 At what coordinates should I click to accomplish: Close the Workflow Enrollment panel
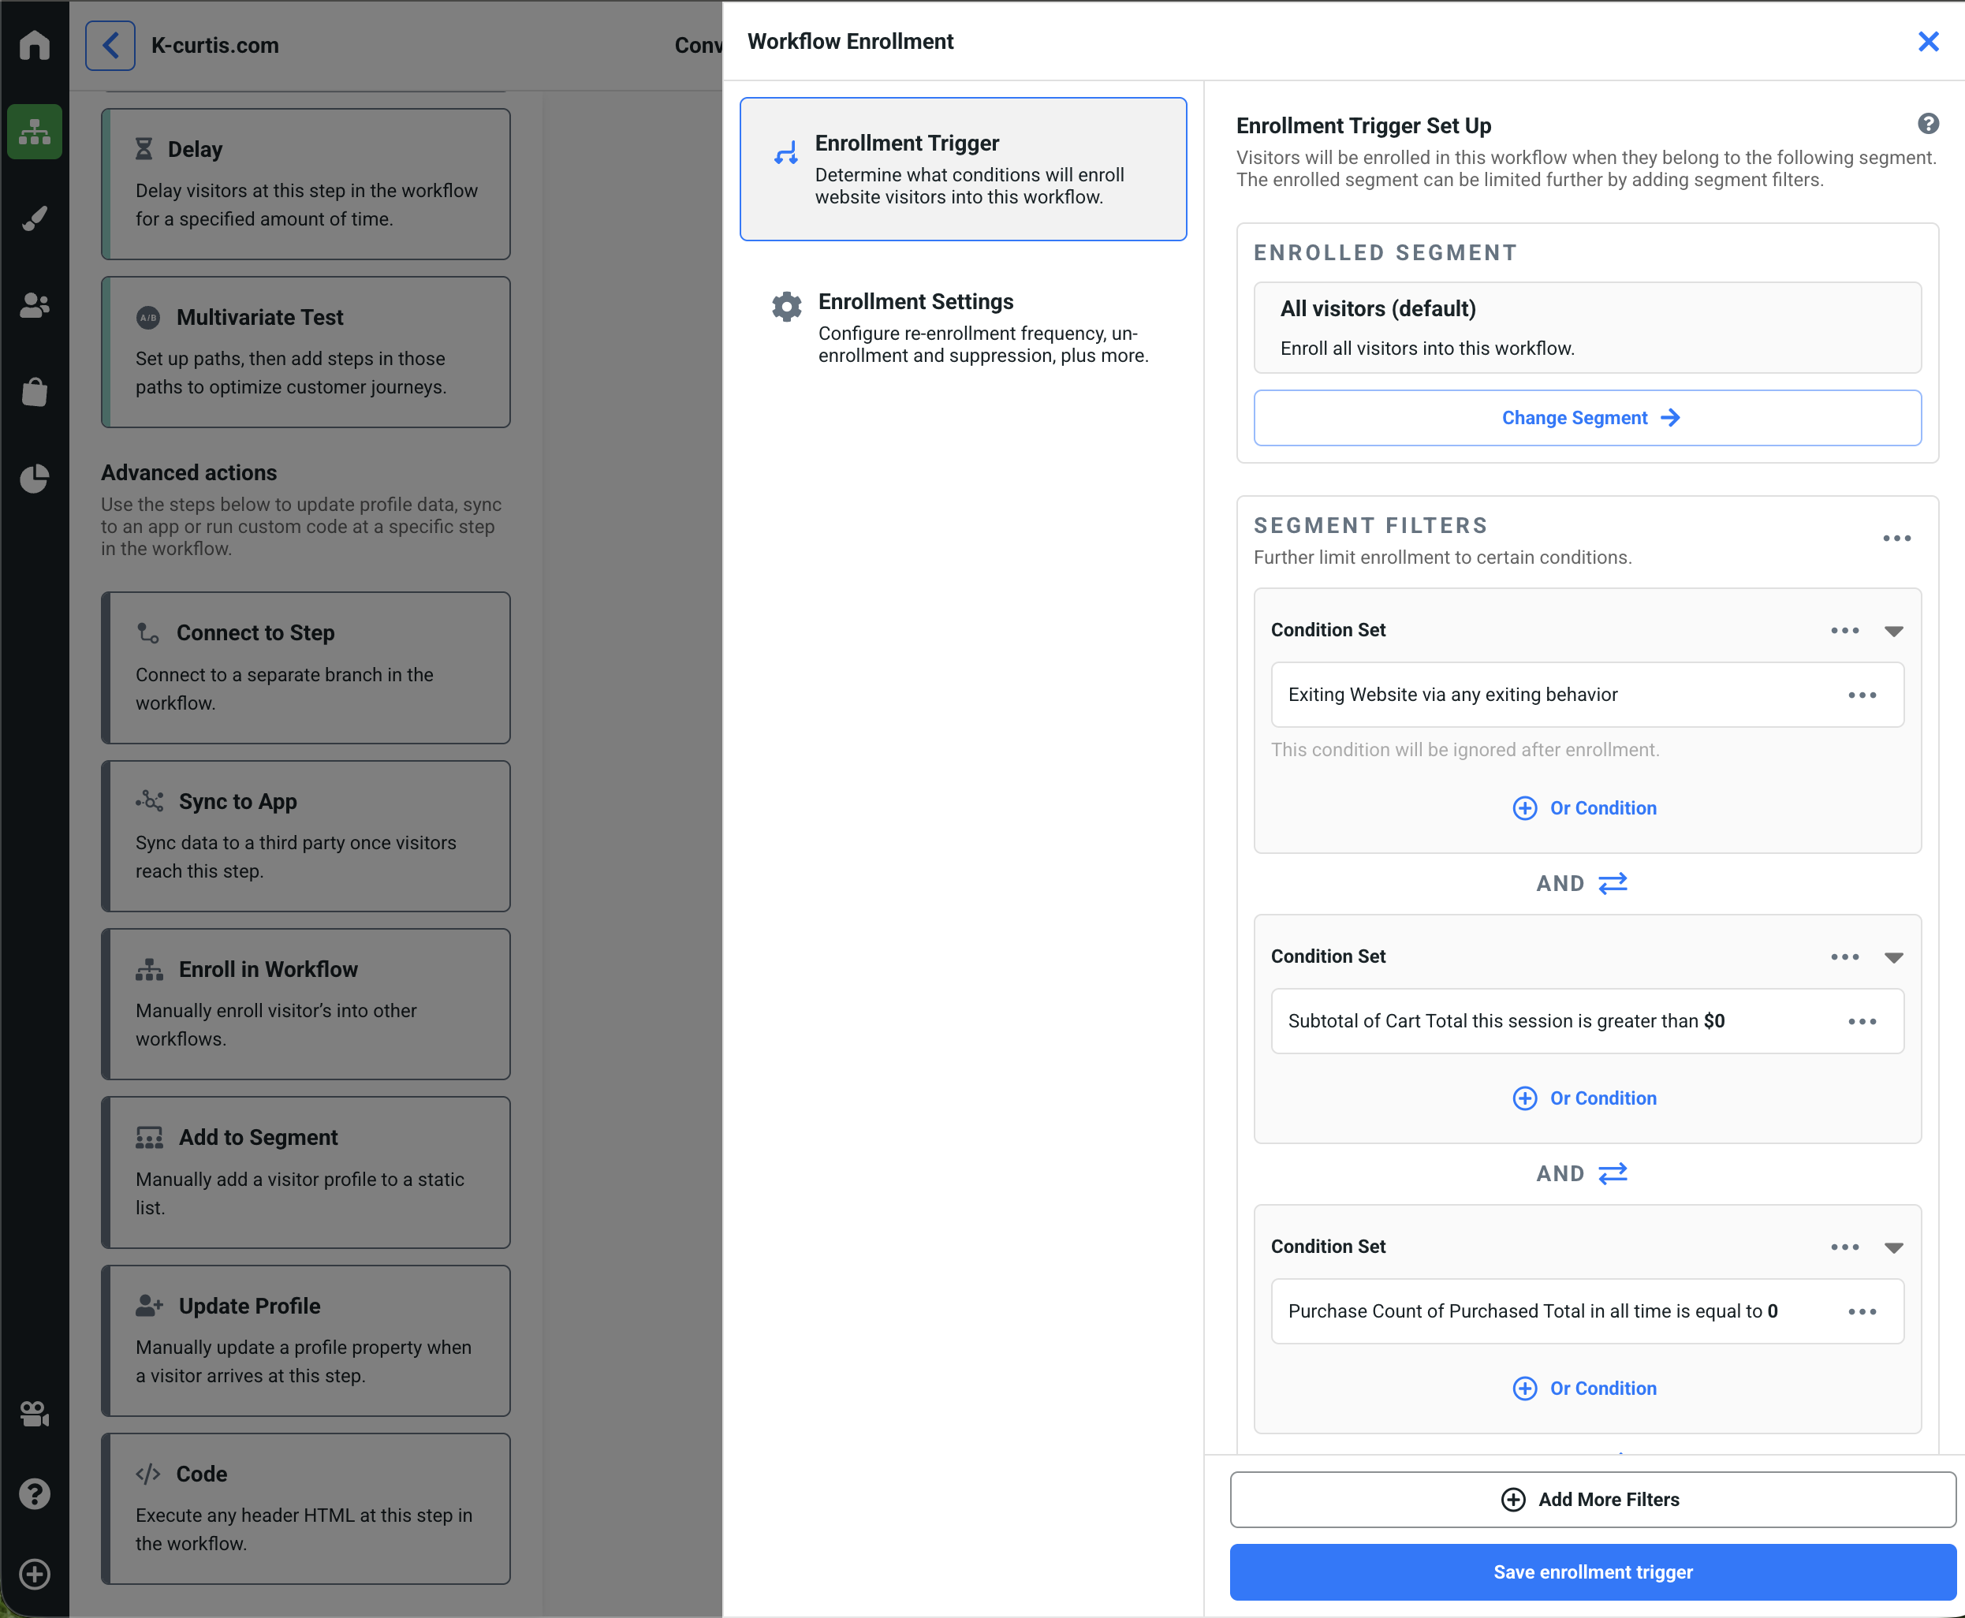point(1928,41)
